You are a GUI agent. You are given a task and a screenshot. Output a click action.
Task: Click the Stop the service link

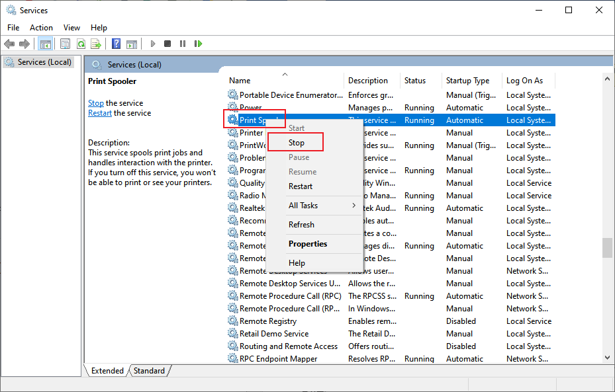95,102
